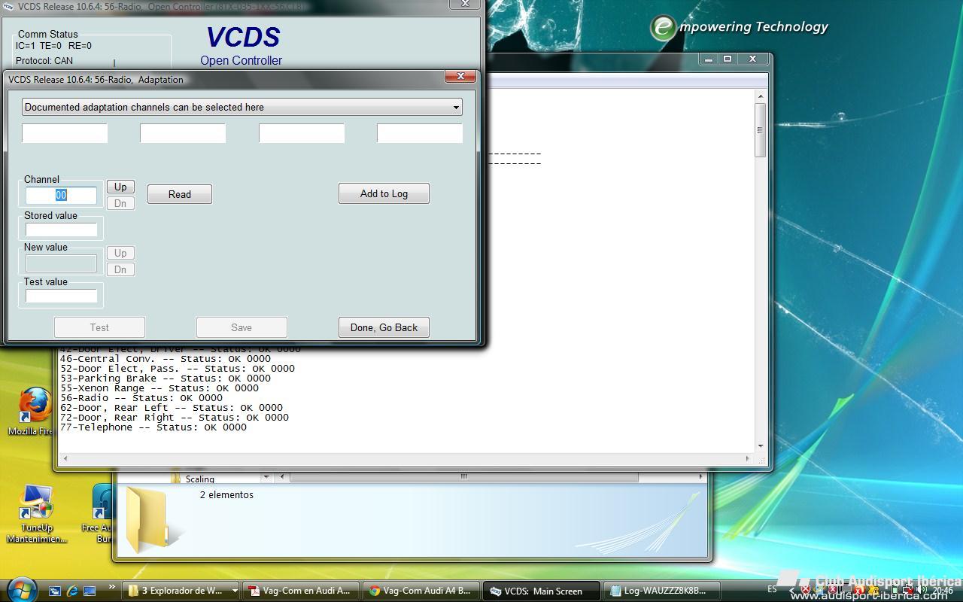Click the Scaling folder in the Explorer window

[x=193, y=479]
